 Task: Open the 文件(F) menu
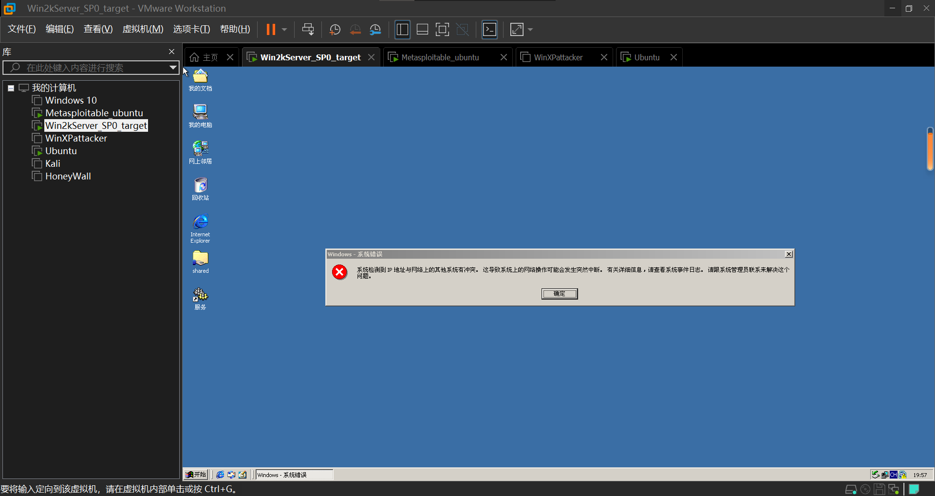(22, 29)
